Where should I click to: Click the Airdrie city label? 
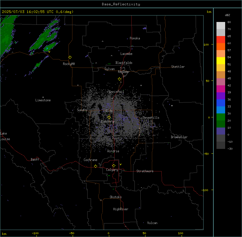click(x=113, y=151)
